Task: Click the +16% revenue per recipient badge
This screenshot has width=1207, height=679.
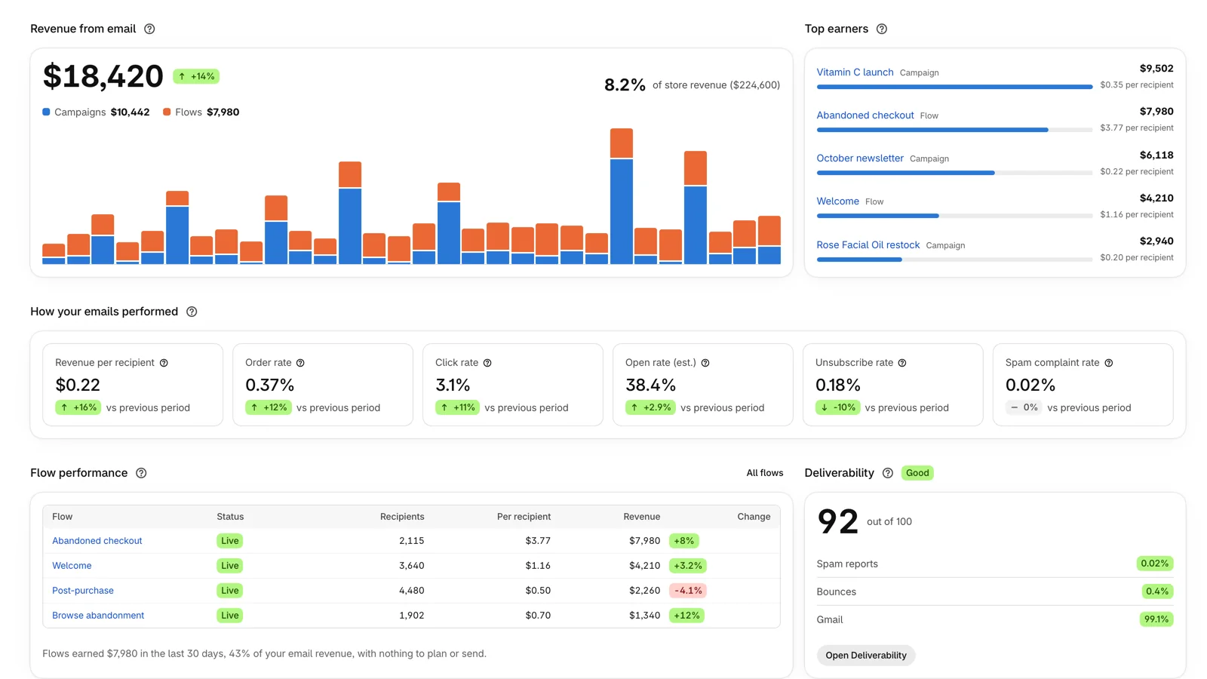Action: (78, 407)
